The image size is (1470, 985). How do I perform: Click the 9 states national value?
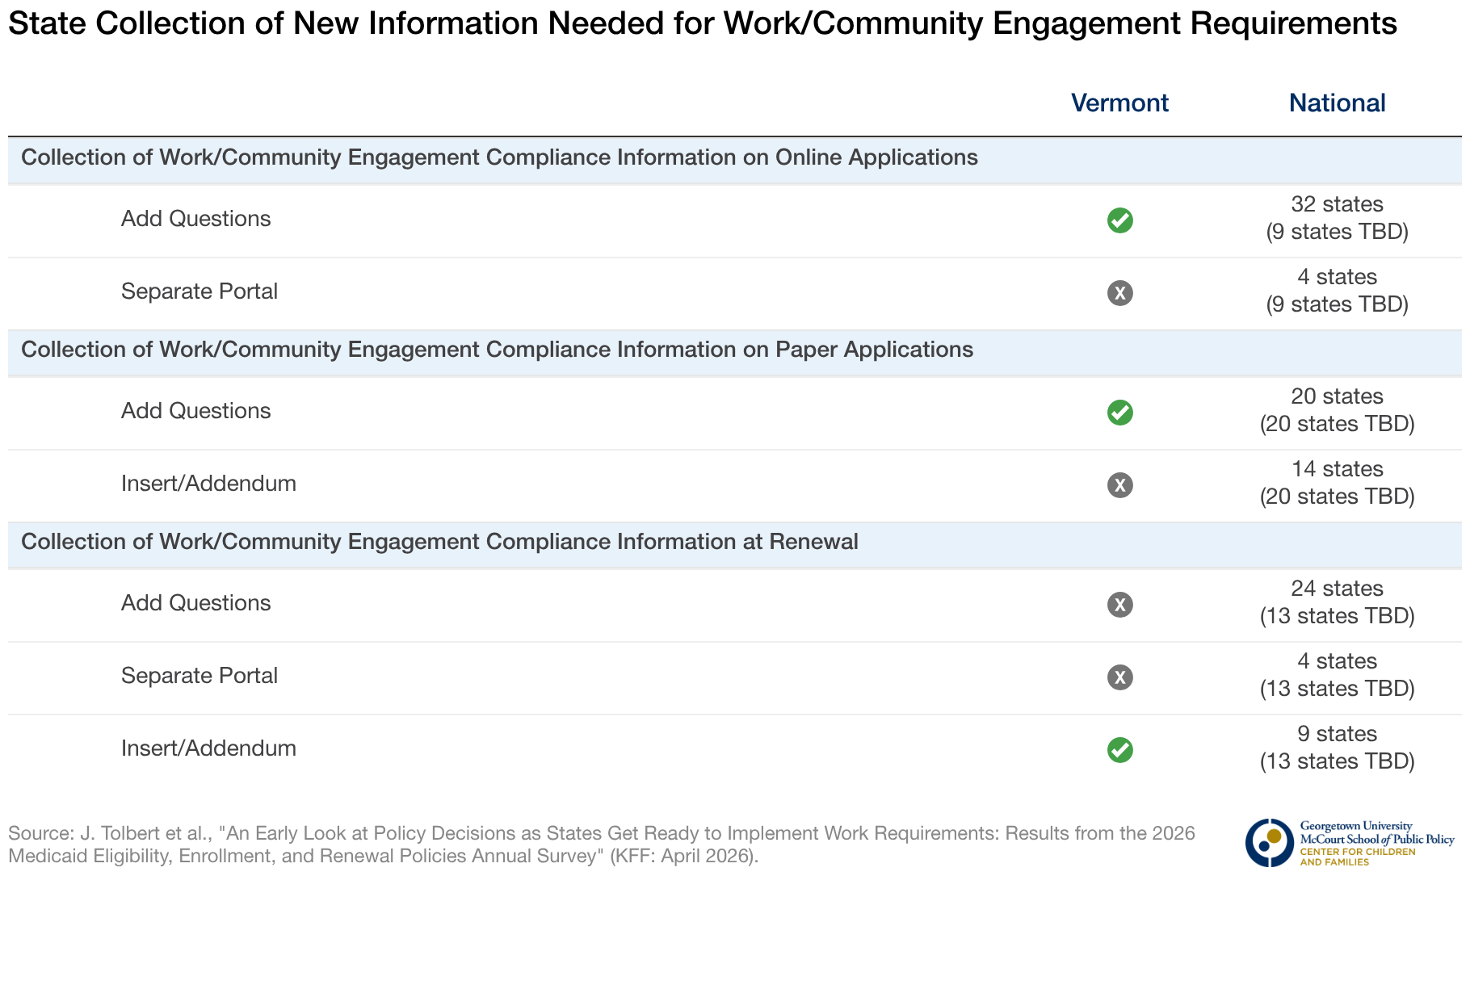[1337, 734]
